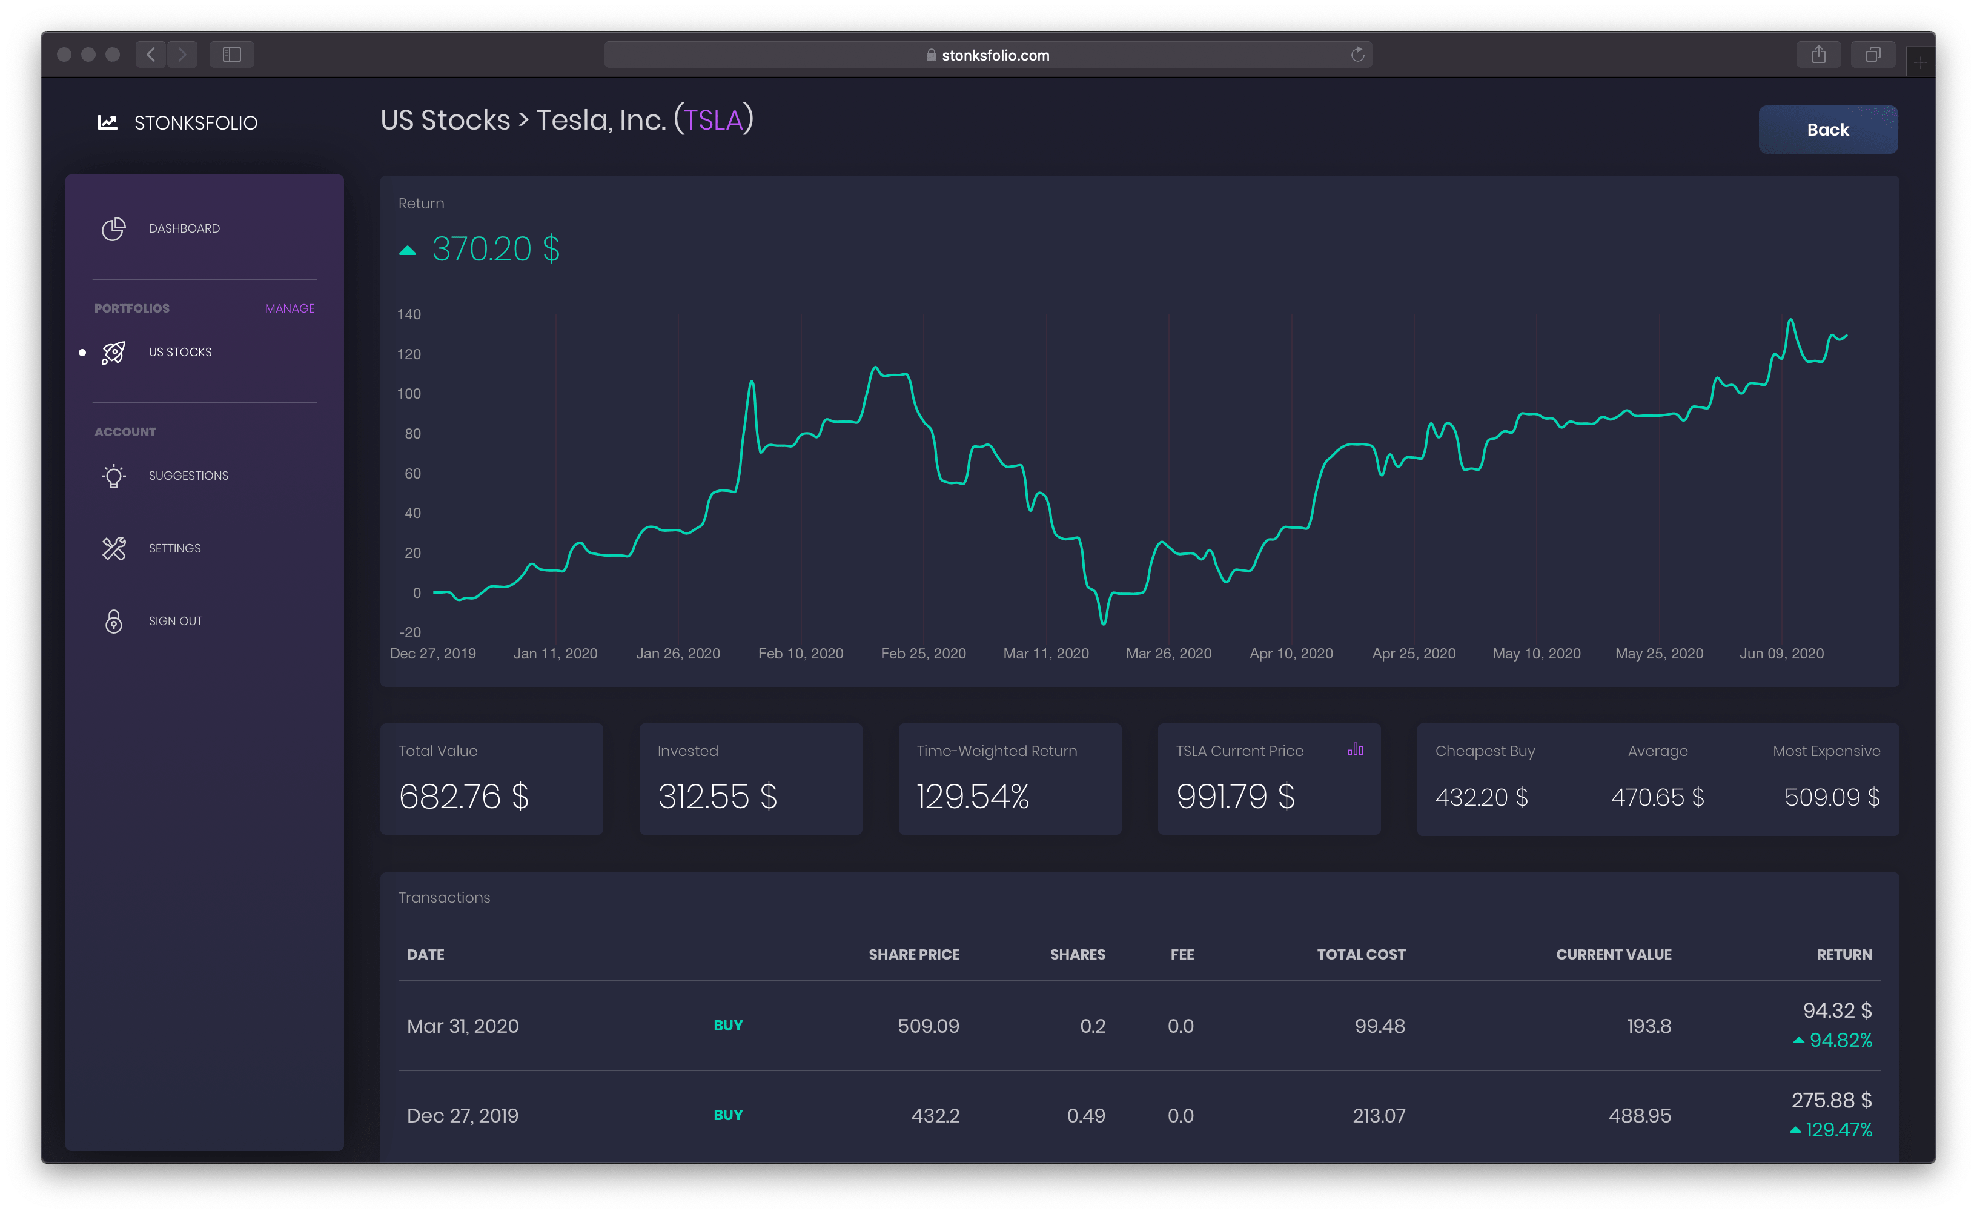Open the Dashboard pie chart icon
1977x1214 pixels.
click(114, 229)
